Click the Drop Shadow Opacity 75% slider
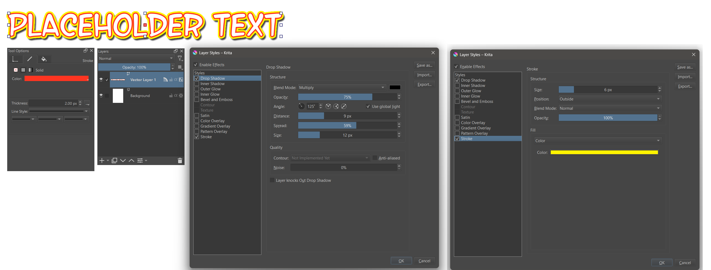 point(347,97)
